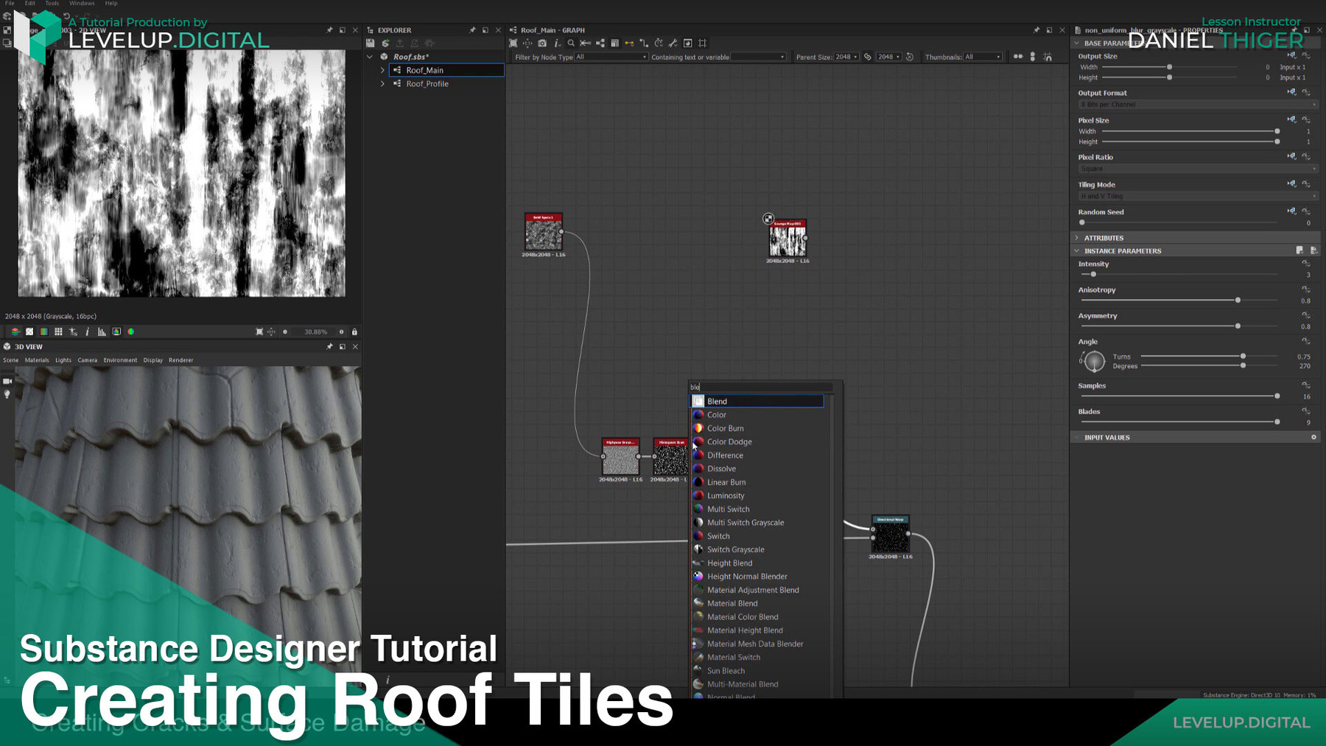Expand the Attributes section
The height and width of the screenshot is (746, 1326).
[x=1077, y=238]
